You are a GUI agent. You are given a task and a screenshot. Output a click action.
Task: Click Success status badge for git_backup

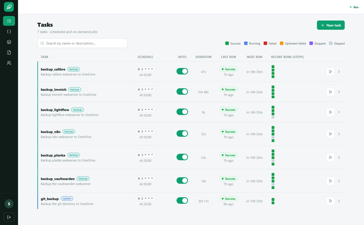pyautogui.click(x=228, y=199)
